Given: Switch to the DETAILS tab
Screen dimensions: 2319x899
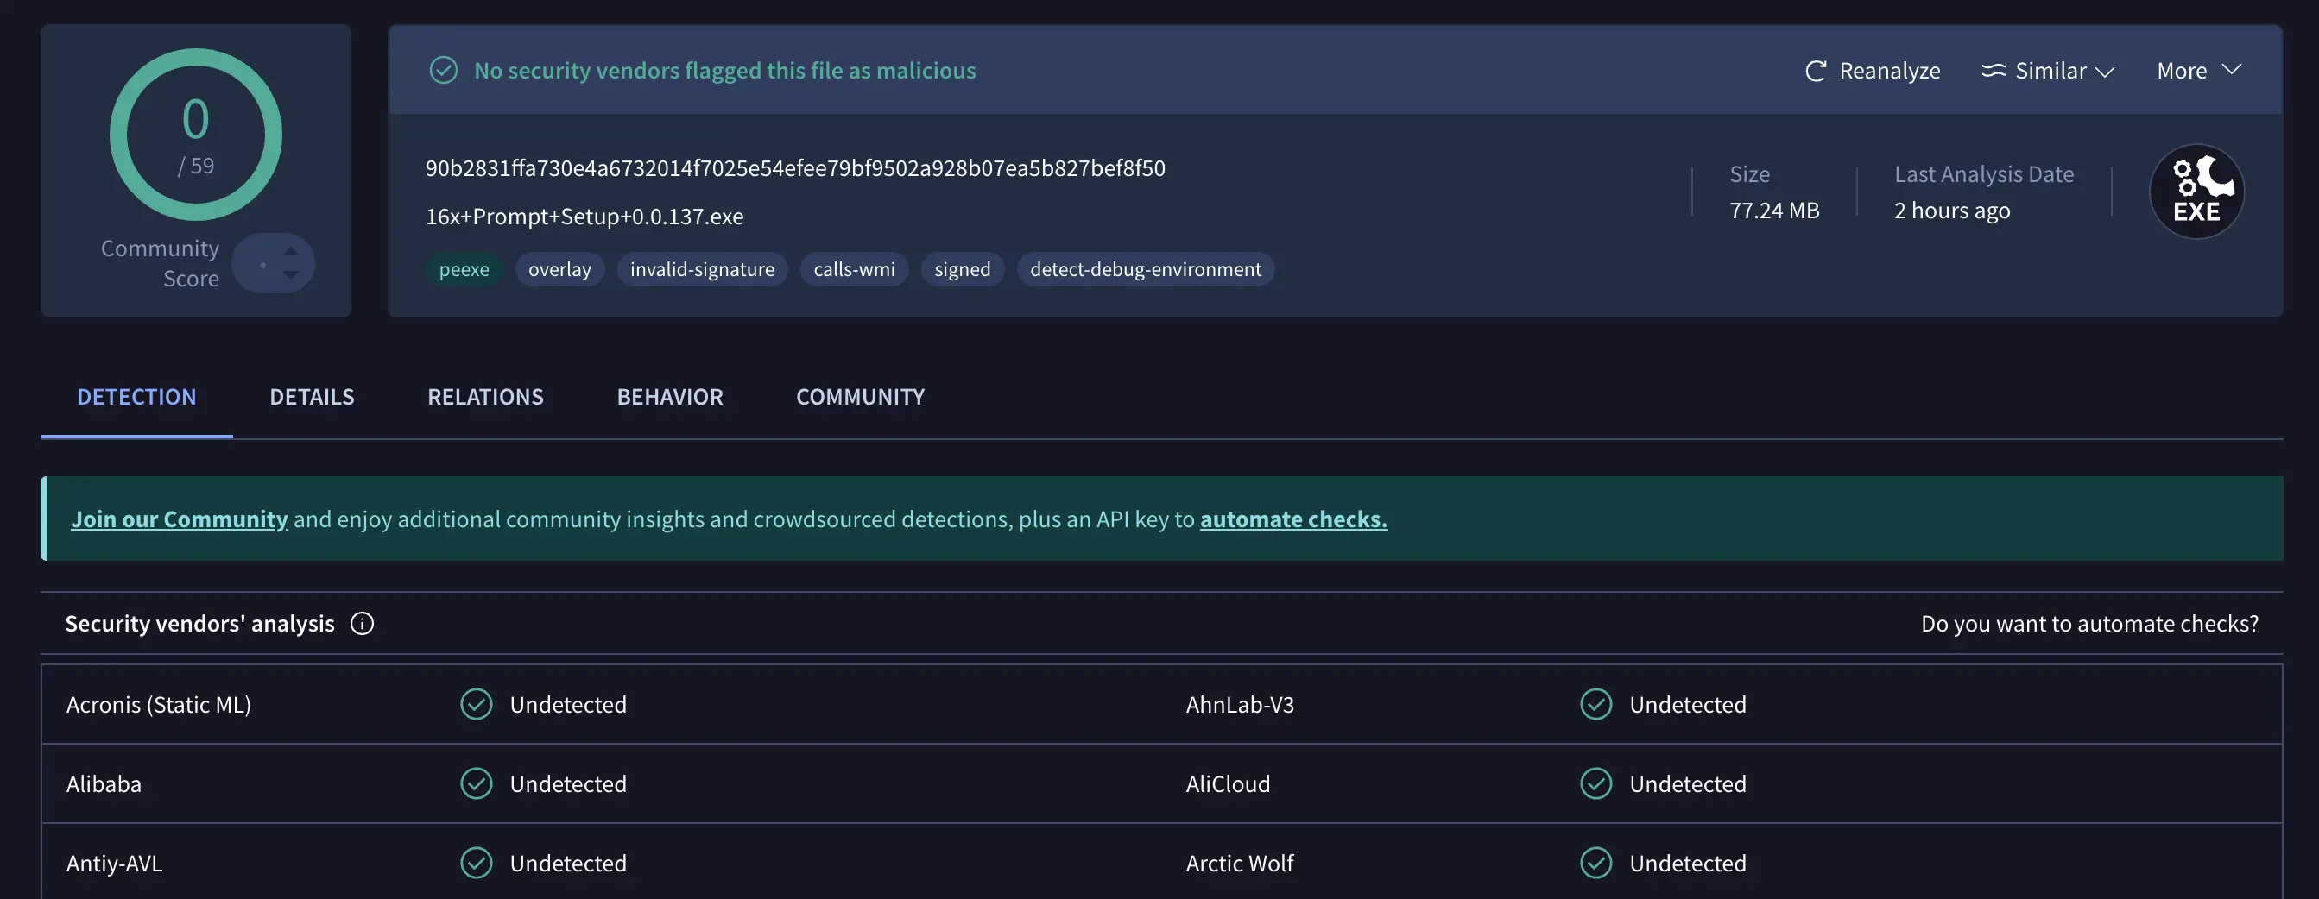Looking at the screenshot, I should 312,397.
